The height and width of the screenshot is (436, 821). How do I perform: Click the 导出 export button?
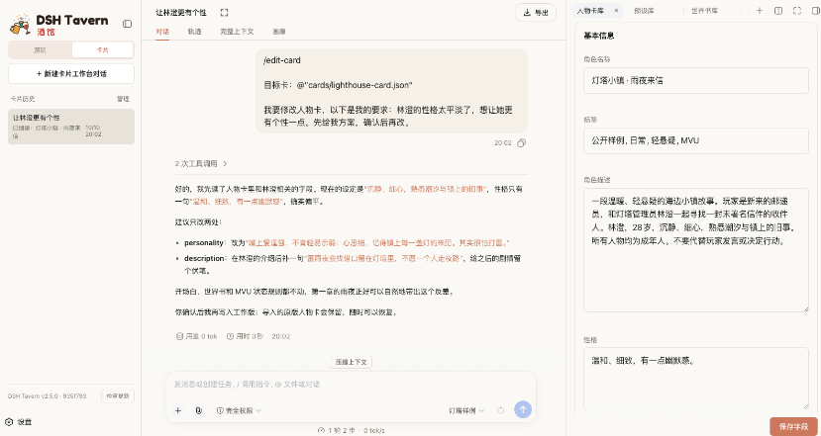pos(535,13)
